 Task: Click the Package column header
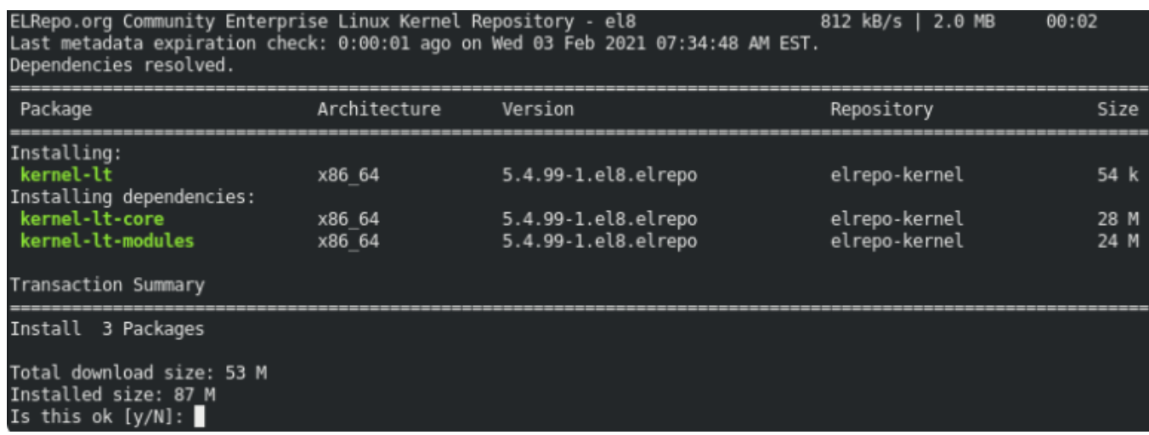pyautogui.click(x=56, y=109)
